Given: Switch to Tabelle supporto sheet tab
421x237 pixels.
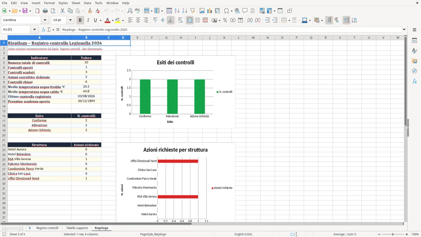Looking at the screenshot, I should tap(77, 228).
